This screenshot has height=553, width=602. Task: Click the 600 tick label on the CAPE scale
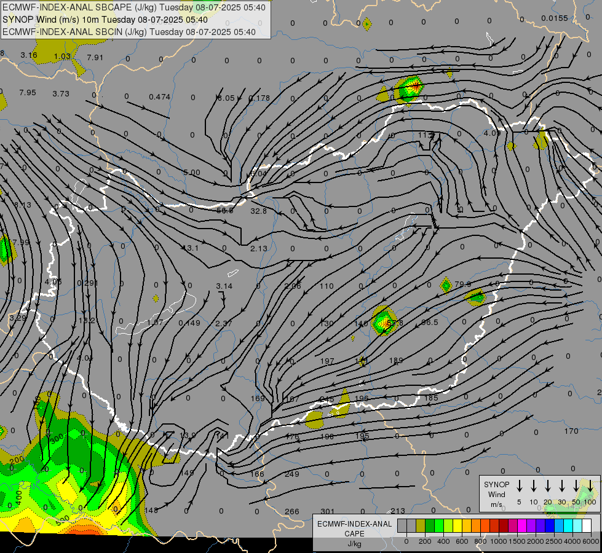[x=462, y=541]
